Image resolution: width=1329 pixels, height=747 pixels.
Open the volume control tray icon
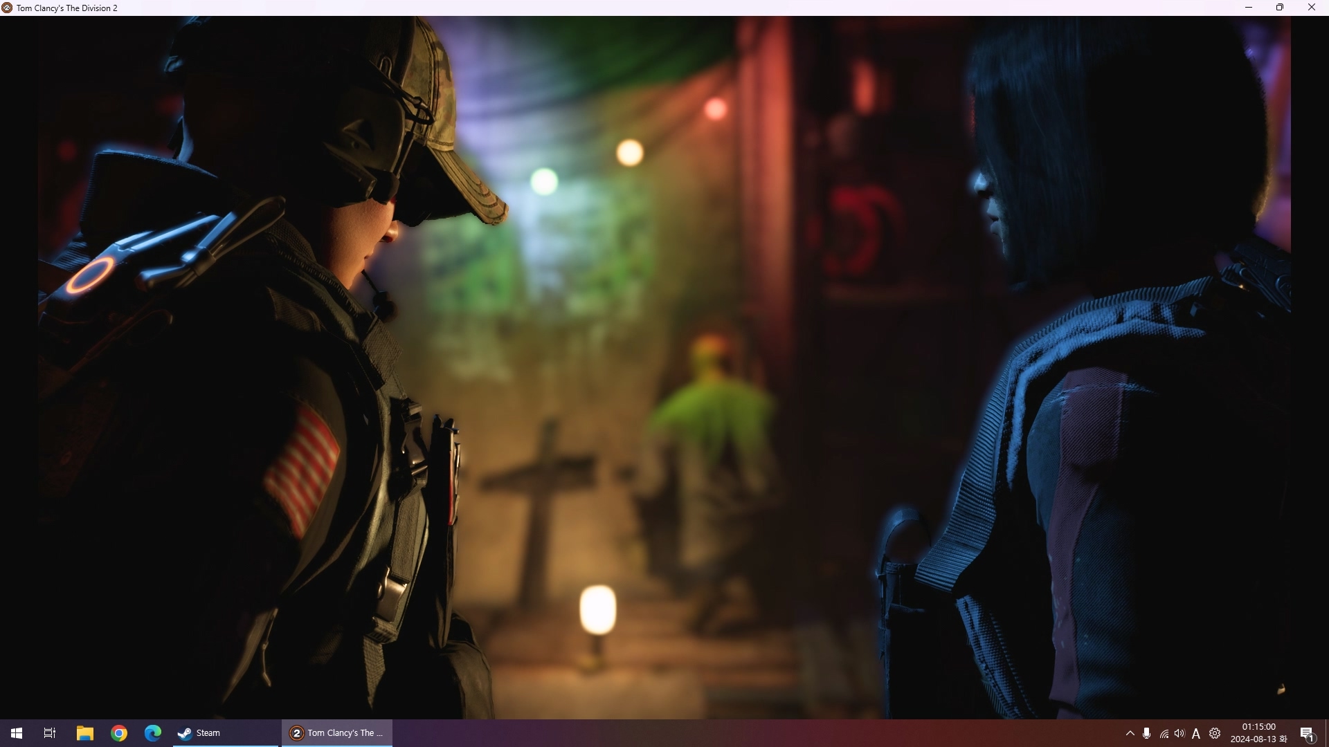1180,733
